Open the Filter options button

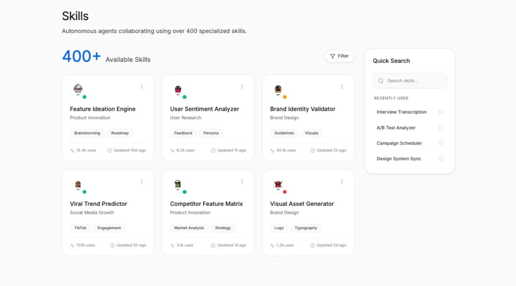[339, 56]
